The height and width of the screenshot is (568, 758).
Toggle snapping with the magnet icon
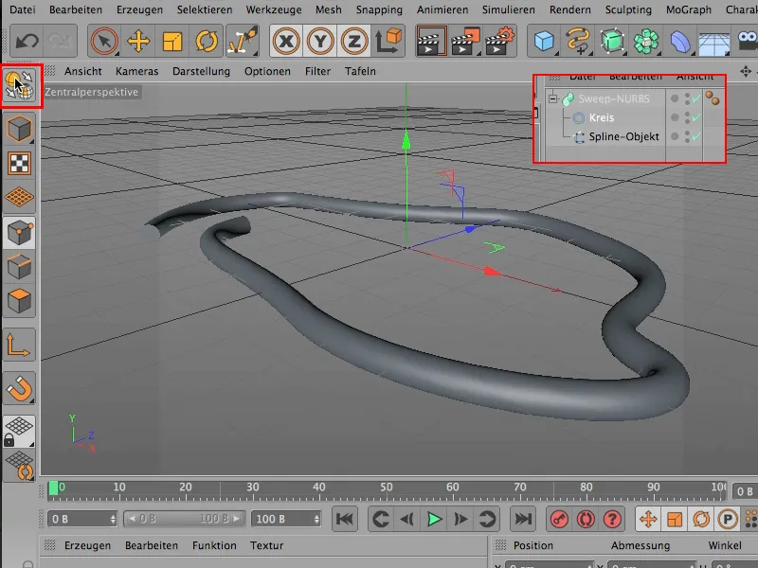[19, 388]
